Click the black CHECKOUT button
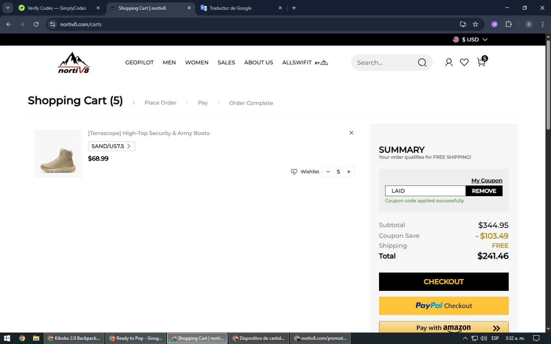Screen dimensions: 551x344 click(x=444, y=282)
